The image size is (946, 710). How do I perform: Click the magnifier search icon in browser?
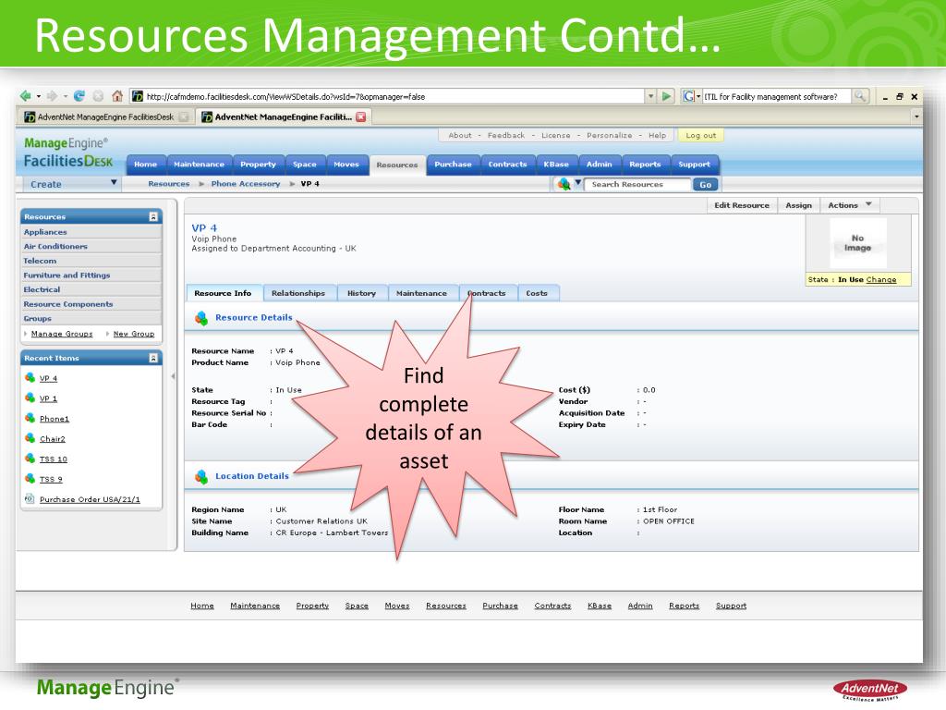[x=860, y=96]
